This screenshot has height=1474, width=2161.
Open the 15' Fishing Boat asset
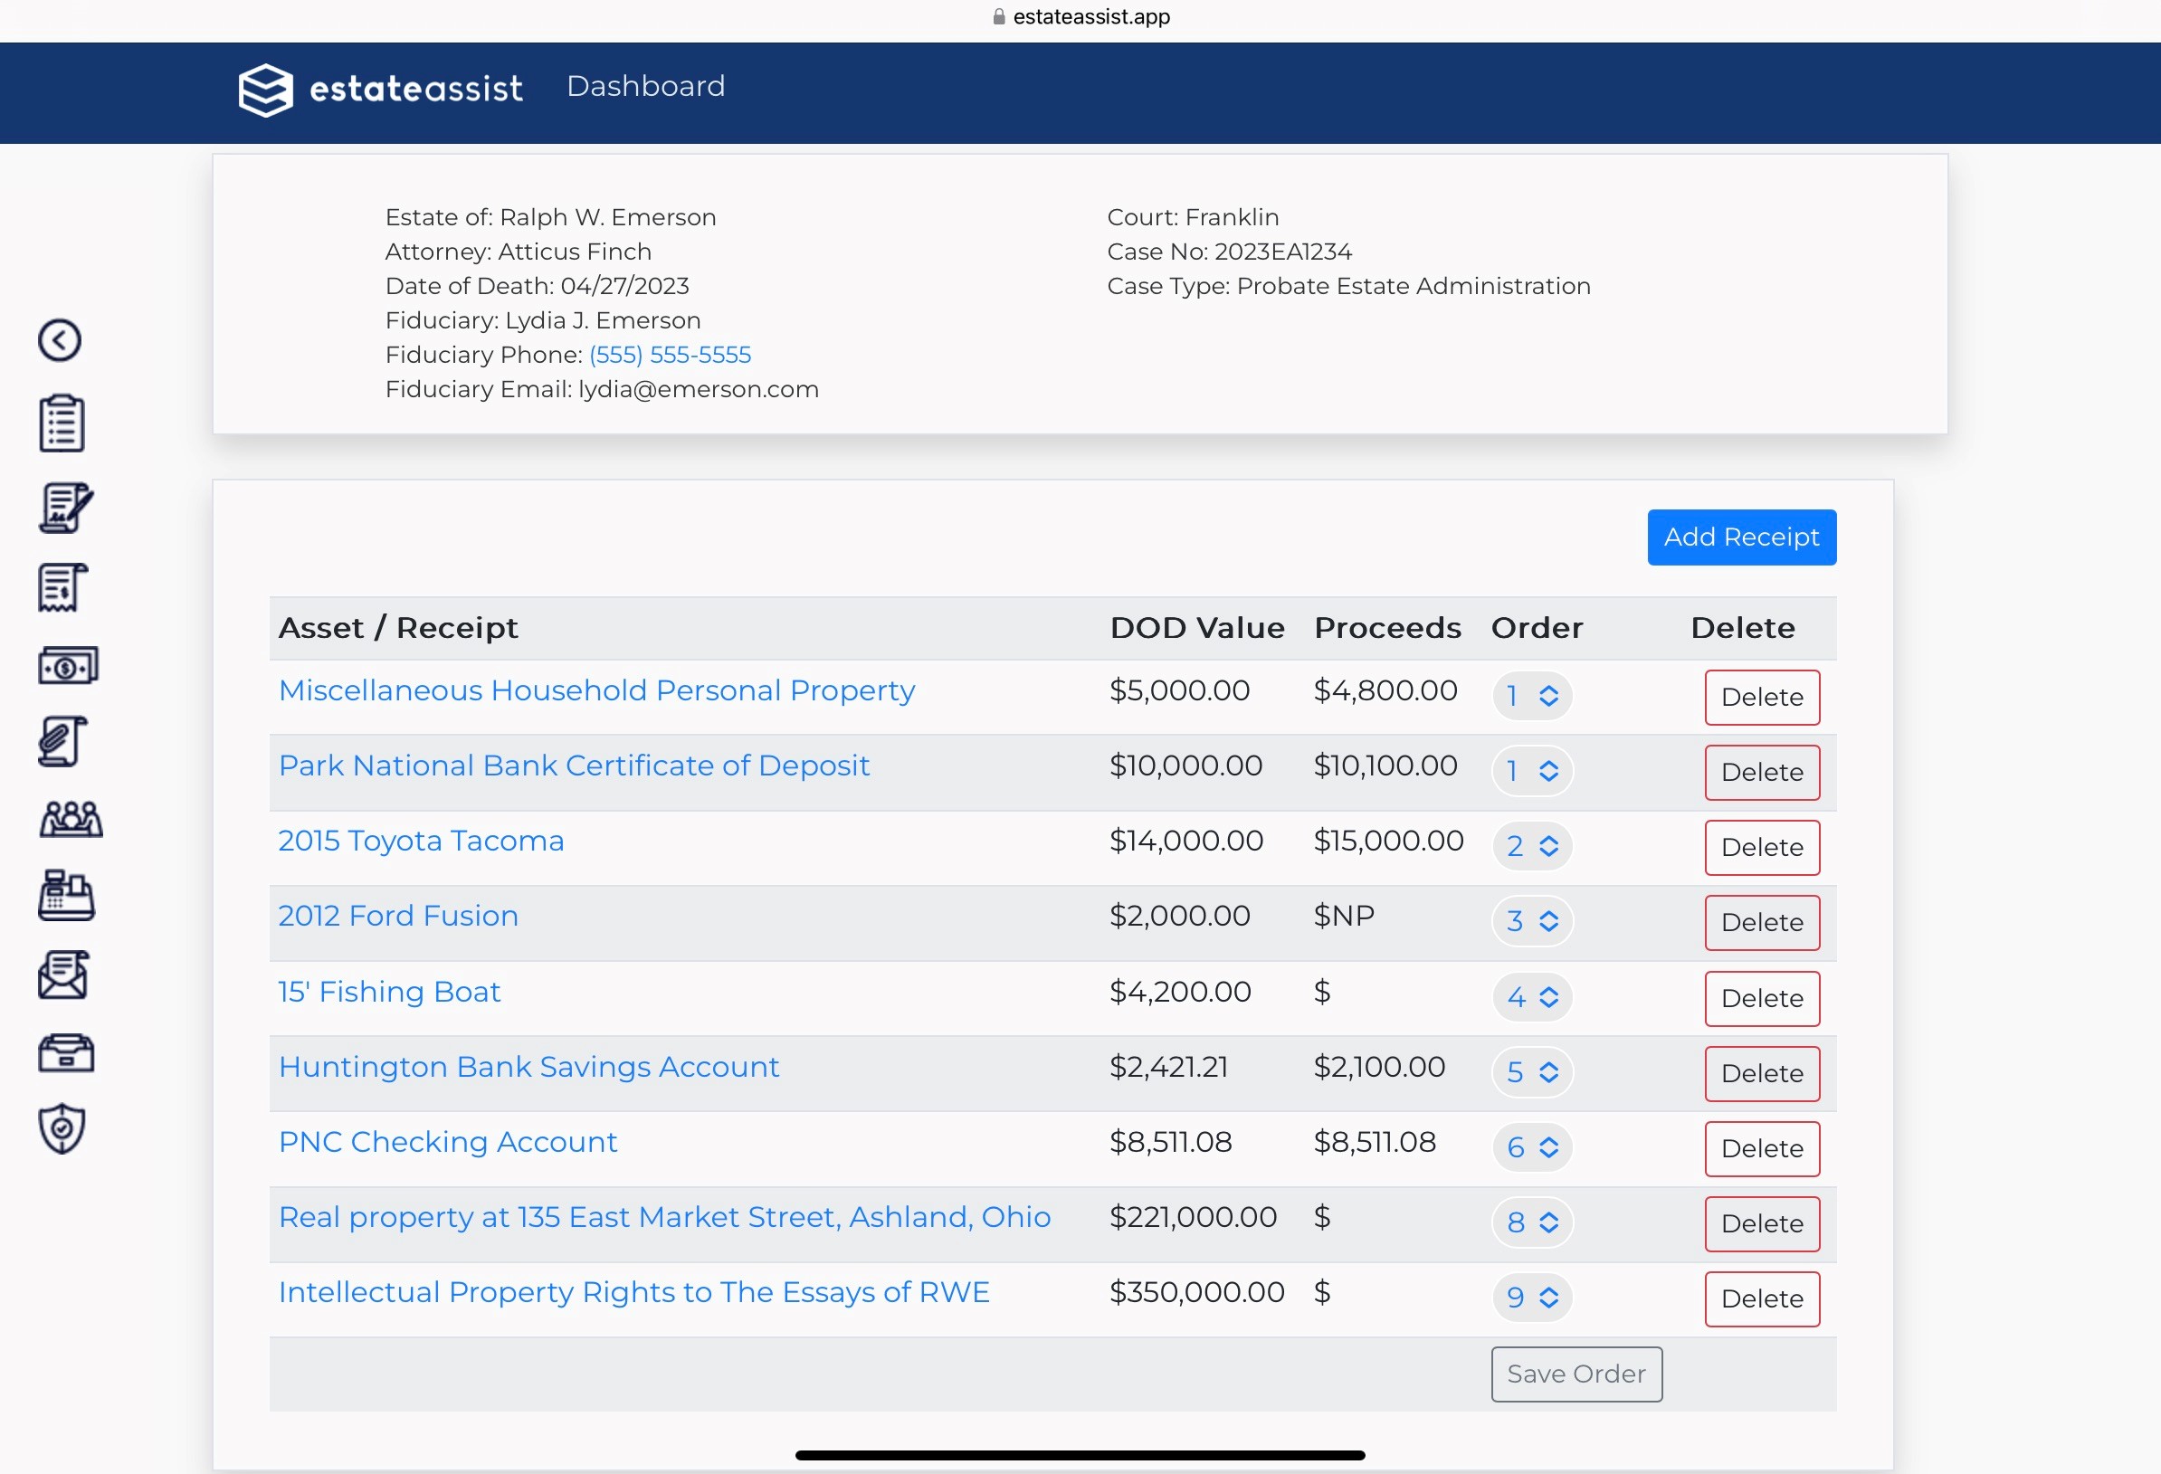(x=389, y=993)
